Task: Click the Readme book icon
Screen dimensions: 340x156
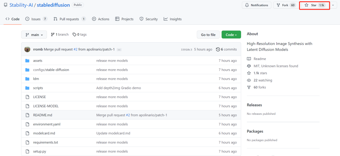Action: (x=249, y=59)
